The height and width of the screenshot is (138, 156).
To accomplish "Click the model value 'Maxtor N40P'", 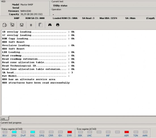I will (x=27, y=5).
